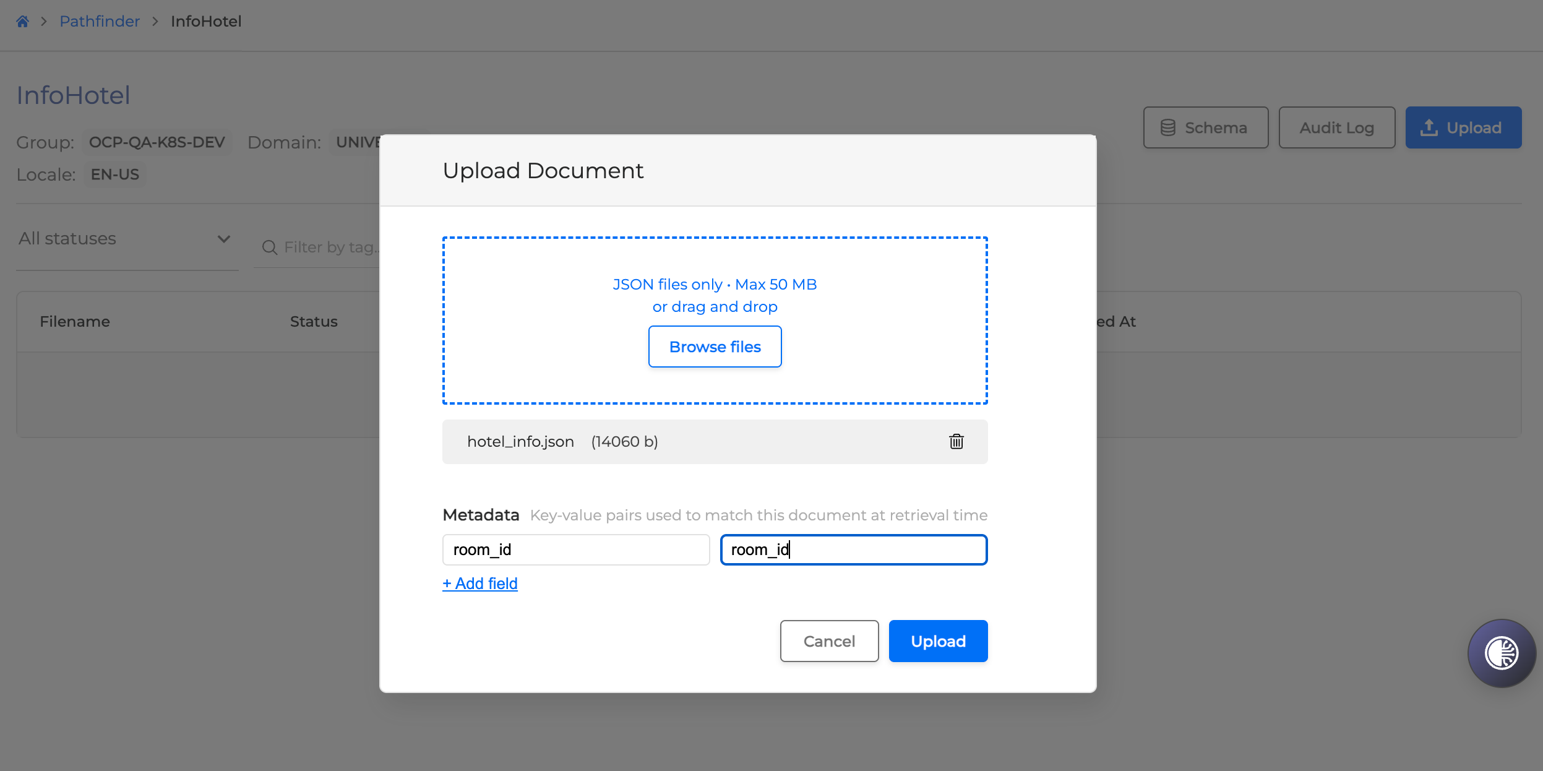Click the metadata key field containing room_id
Image resolution: width=1543 pixels, height=771 pixels.
576,549
